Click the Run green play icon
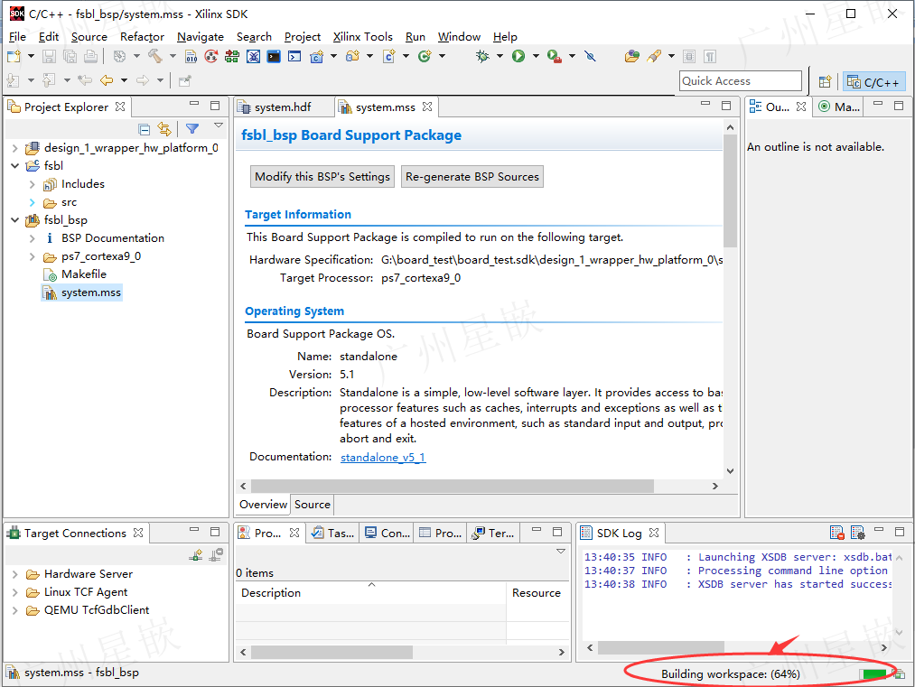Image resolution: width=915 pixels, height=687 pixels. pos(518,56)
